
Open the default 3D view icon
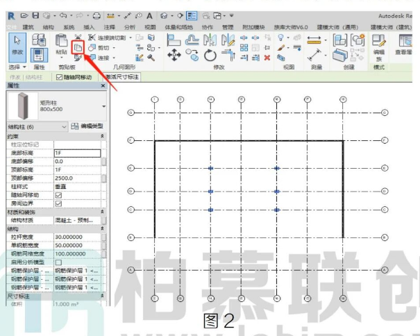[164, 16]
